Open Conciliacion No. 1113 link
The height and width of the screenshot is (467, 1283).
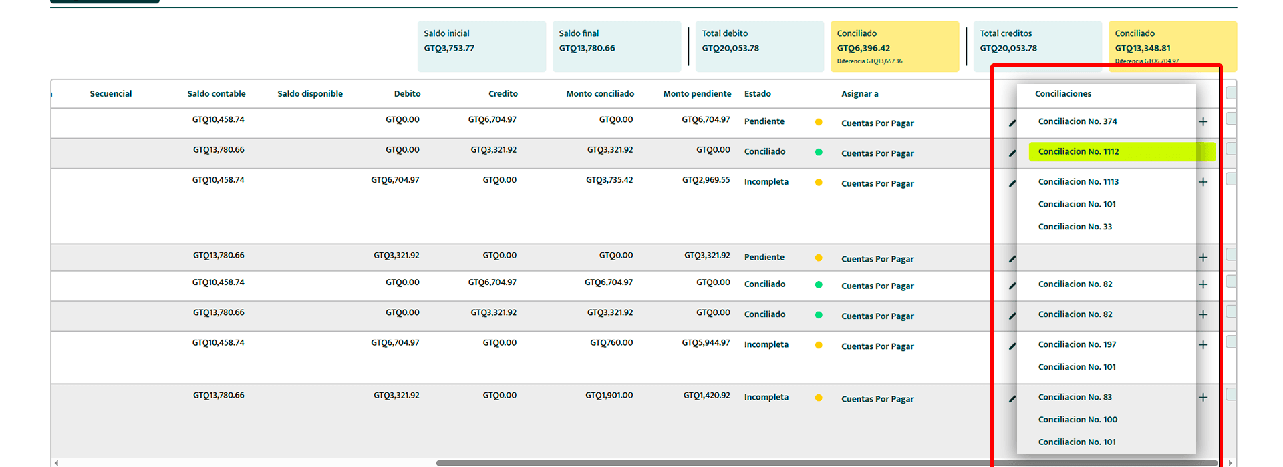[1078, 181]
